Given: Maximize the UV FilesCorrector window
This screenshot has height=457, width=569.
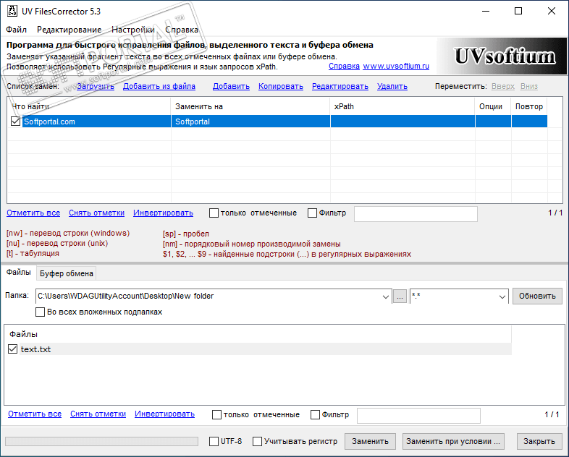Looking at the screenshot, I should (518, 12).
